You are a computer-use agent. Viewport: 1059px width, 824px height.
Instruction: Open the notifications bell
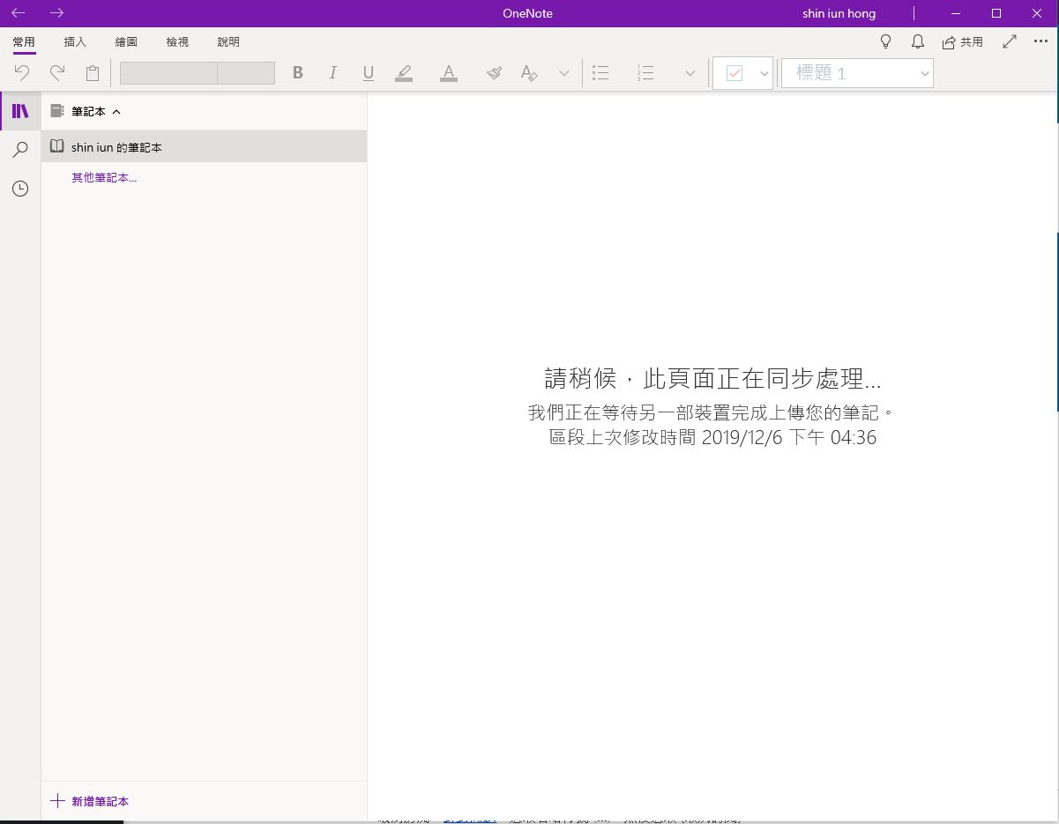(x=918, y=41)
